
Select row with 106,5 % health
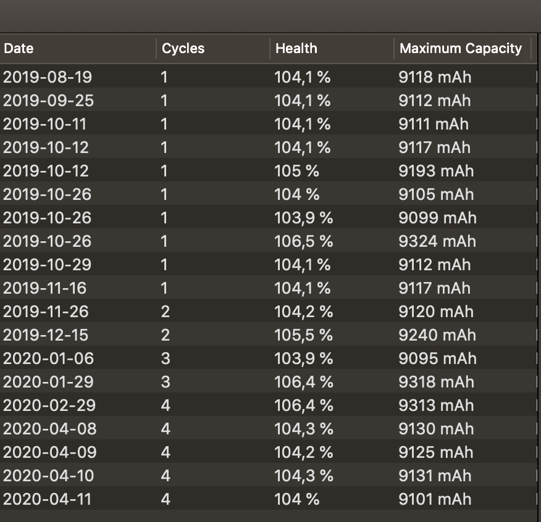[x=269, y=240]
